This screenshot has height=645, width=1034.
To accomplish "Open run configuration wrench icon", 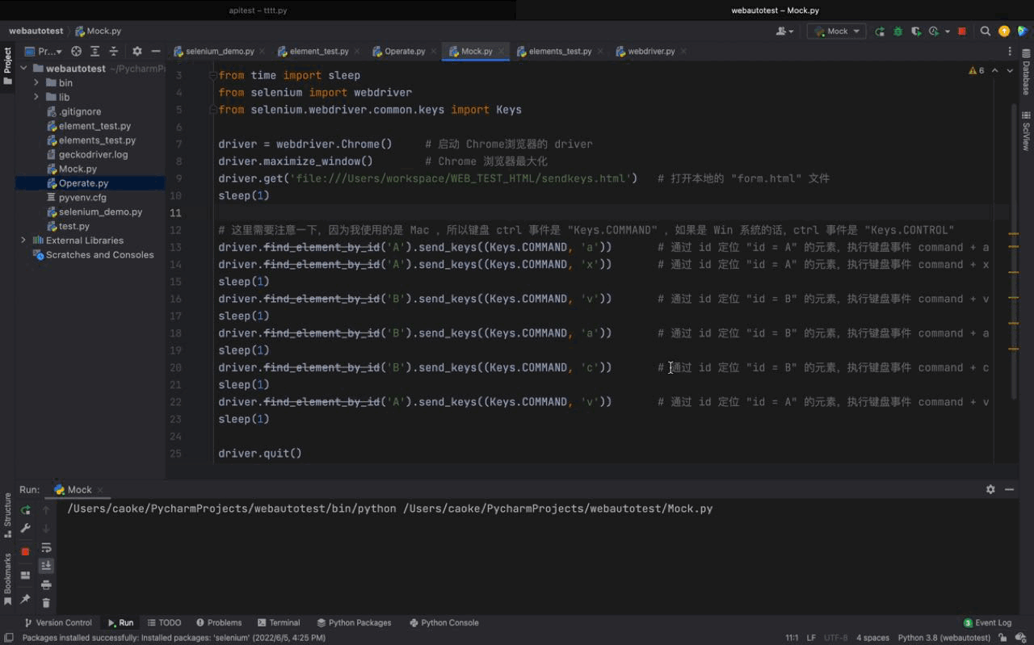I will click(25, 529).
